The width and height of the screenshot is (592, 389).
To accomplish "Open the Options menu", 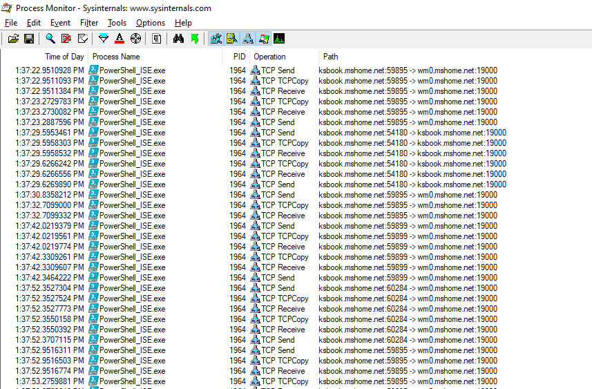I will [x=151, y=23].
